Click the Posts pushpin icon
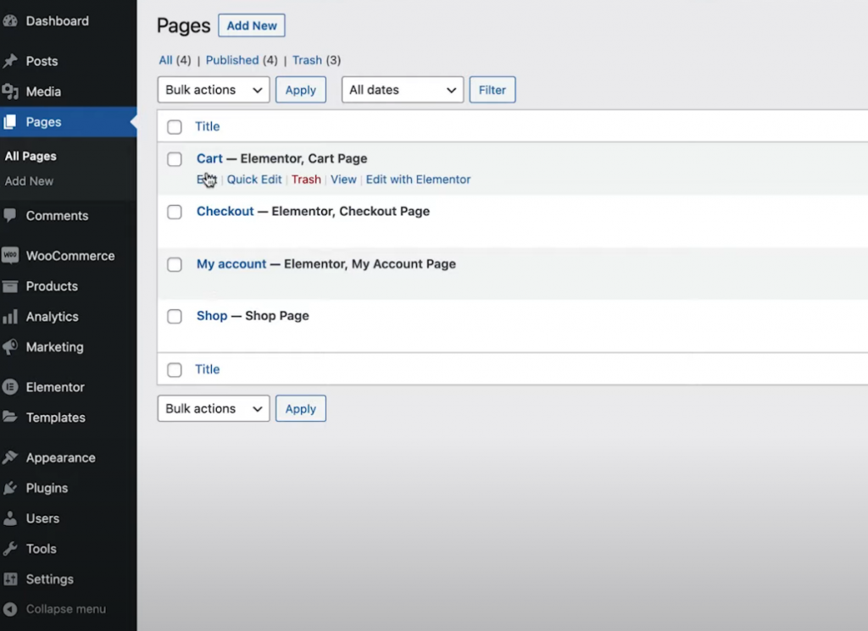The width and height of the screenshot is (868, 631). pos(10,61)
